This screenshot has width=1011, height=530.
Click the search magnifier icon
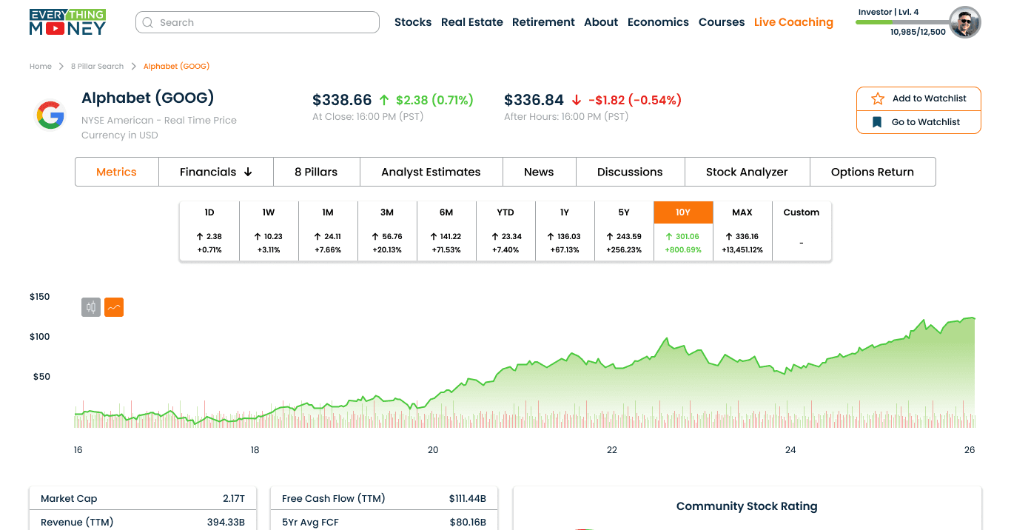(x=148, y=22)
